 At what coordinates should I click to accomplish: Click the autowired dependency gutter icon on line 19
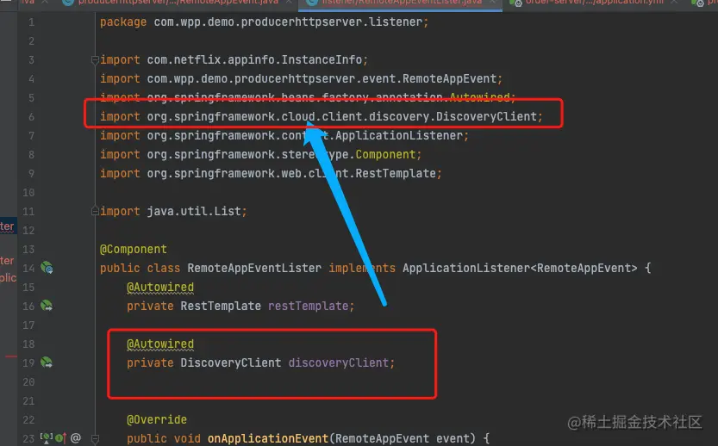click(x=47, y=362)
